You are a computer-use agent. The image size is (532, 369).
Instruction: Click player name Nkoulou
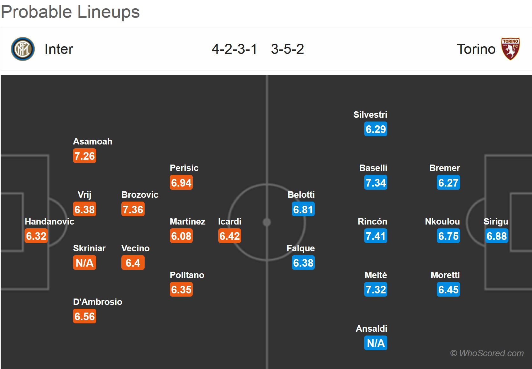pos(442,221)
